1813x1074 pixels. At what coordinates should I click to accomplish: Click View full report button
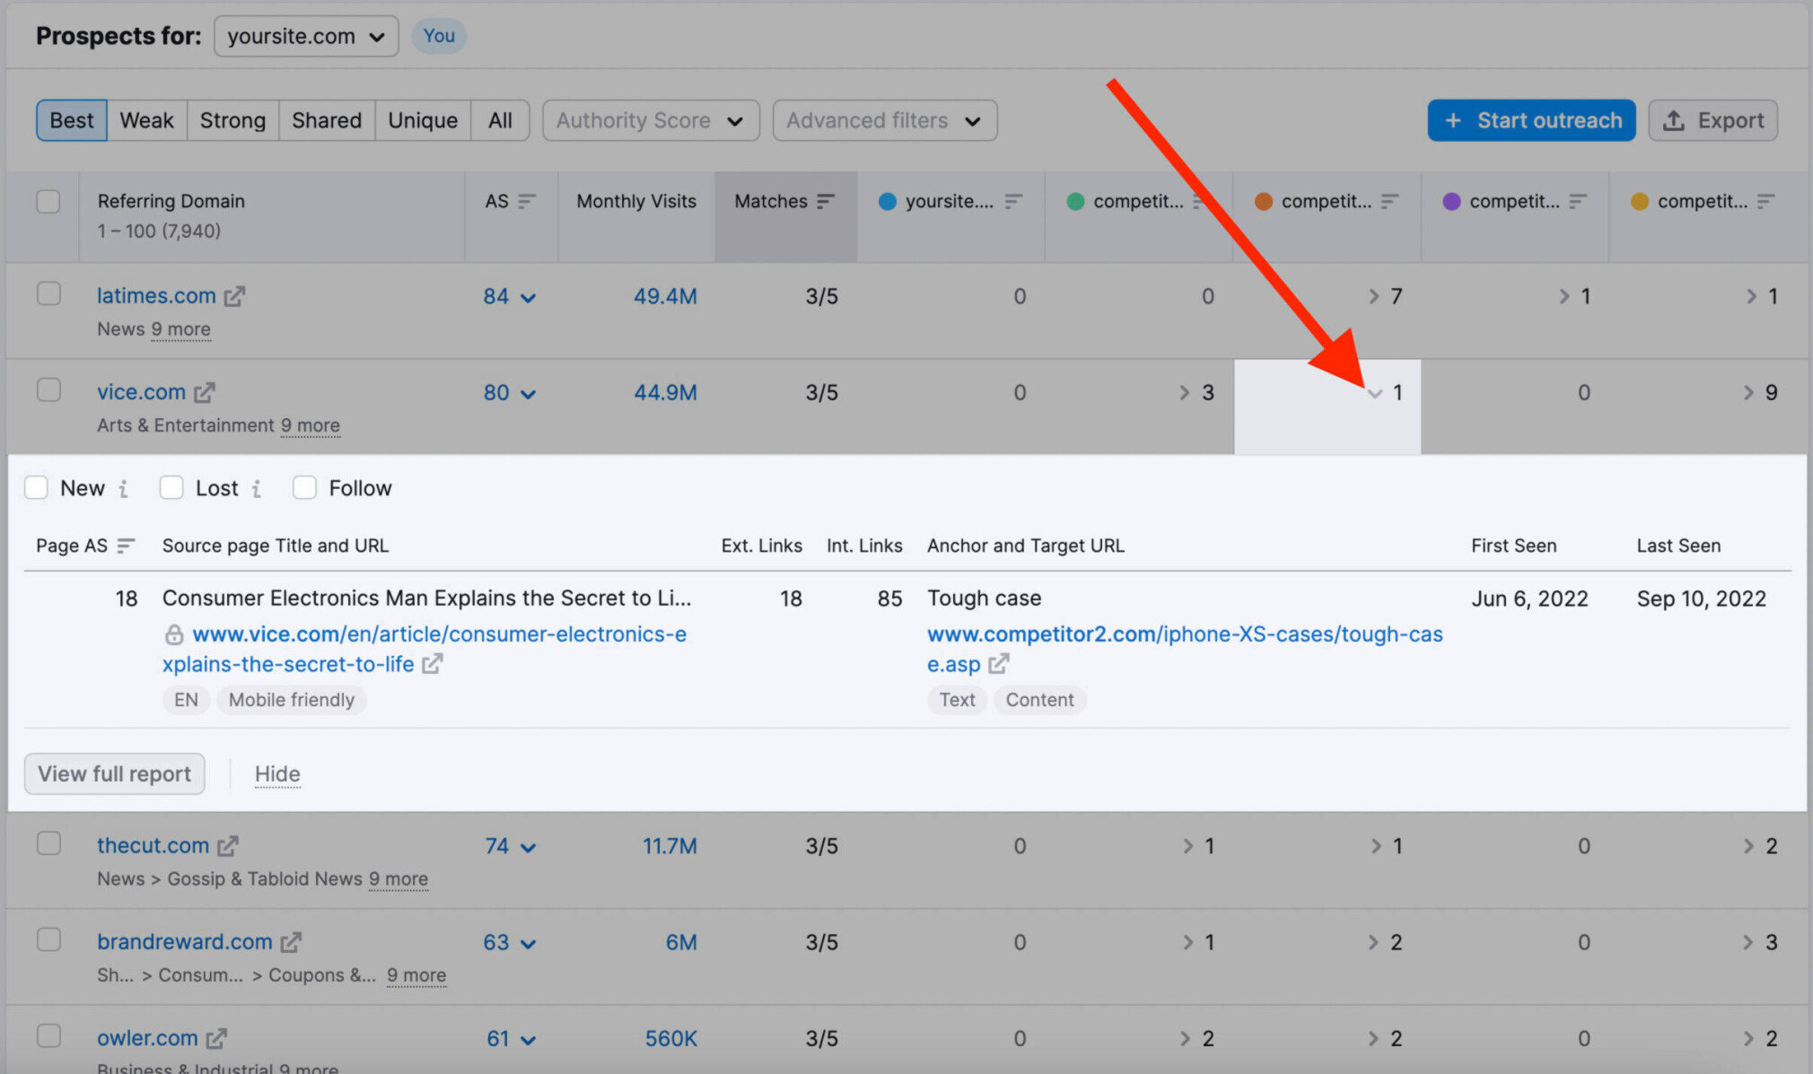point(115,773)
